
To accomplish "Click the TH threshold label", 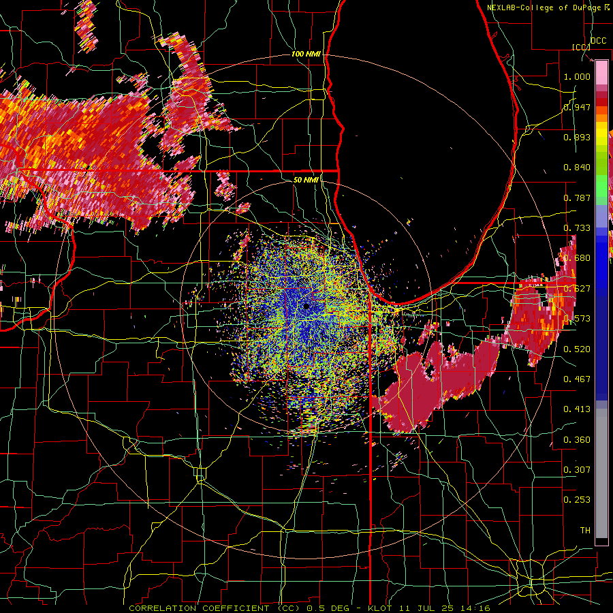I will point(585,530).
